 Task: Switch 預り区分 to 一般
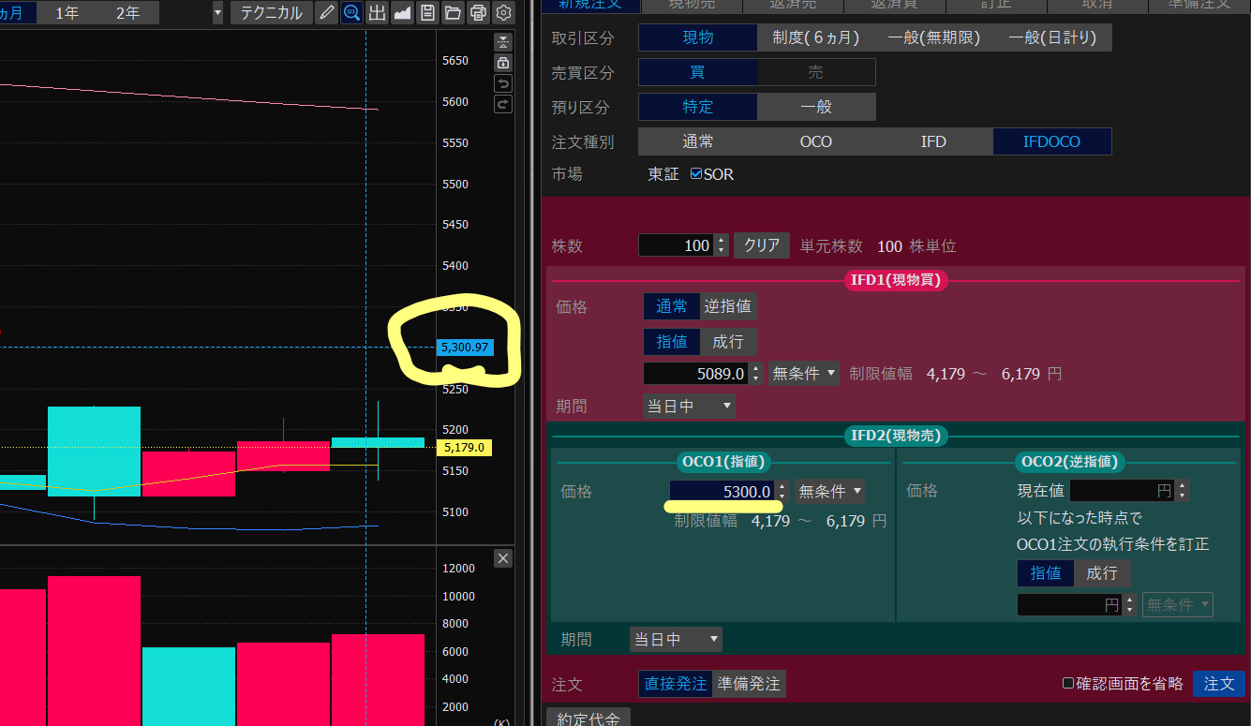pyautogui.click(x=814, y=107)
